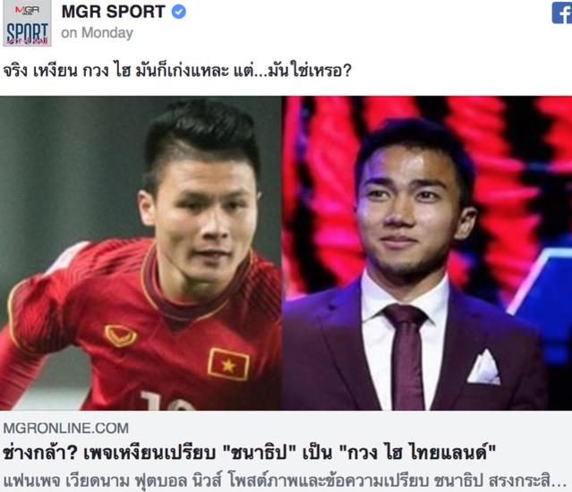Open the MGR SPORT page name link

coord(114,12)
